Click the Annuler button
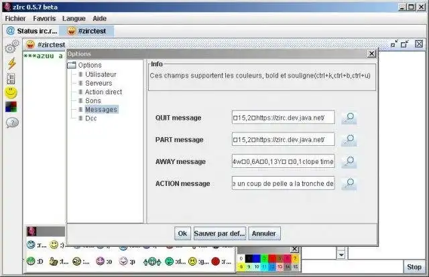 [x=264, y=234]
